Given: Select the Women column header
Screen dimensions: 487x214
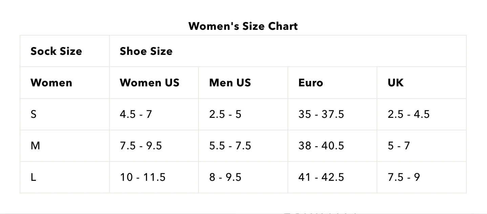Looking at the screenshot, I should (x=65, y=83).
